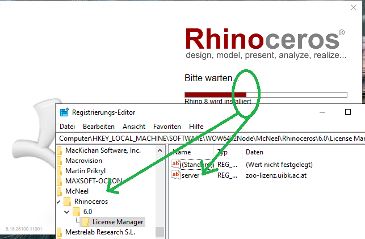Click the server string value icon

coord(176,175)
